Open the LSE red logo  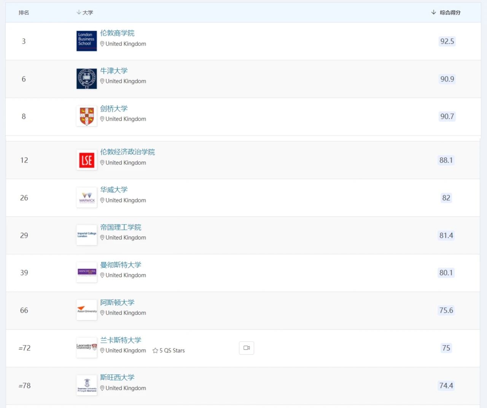click(87, 160)
